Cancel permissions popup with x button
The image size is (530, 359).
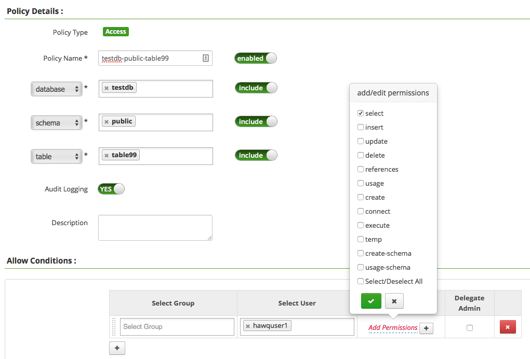pos(394,301)
